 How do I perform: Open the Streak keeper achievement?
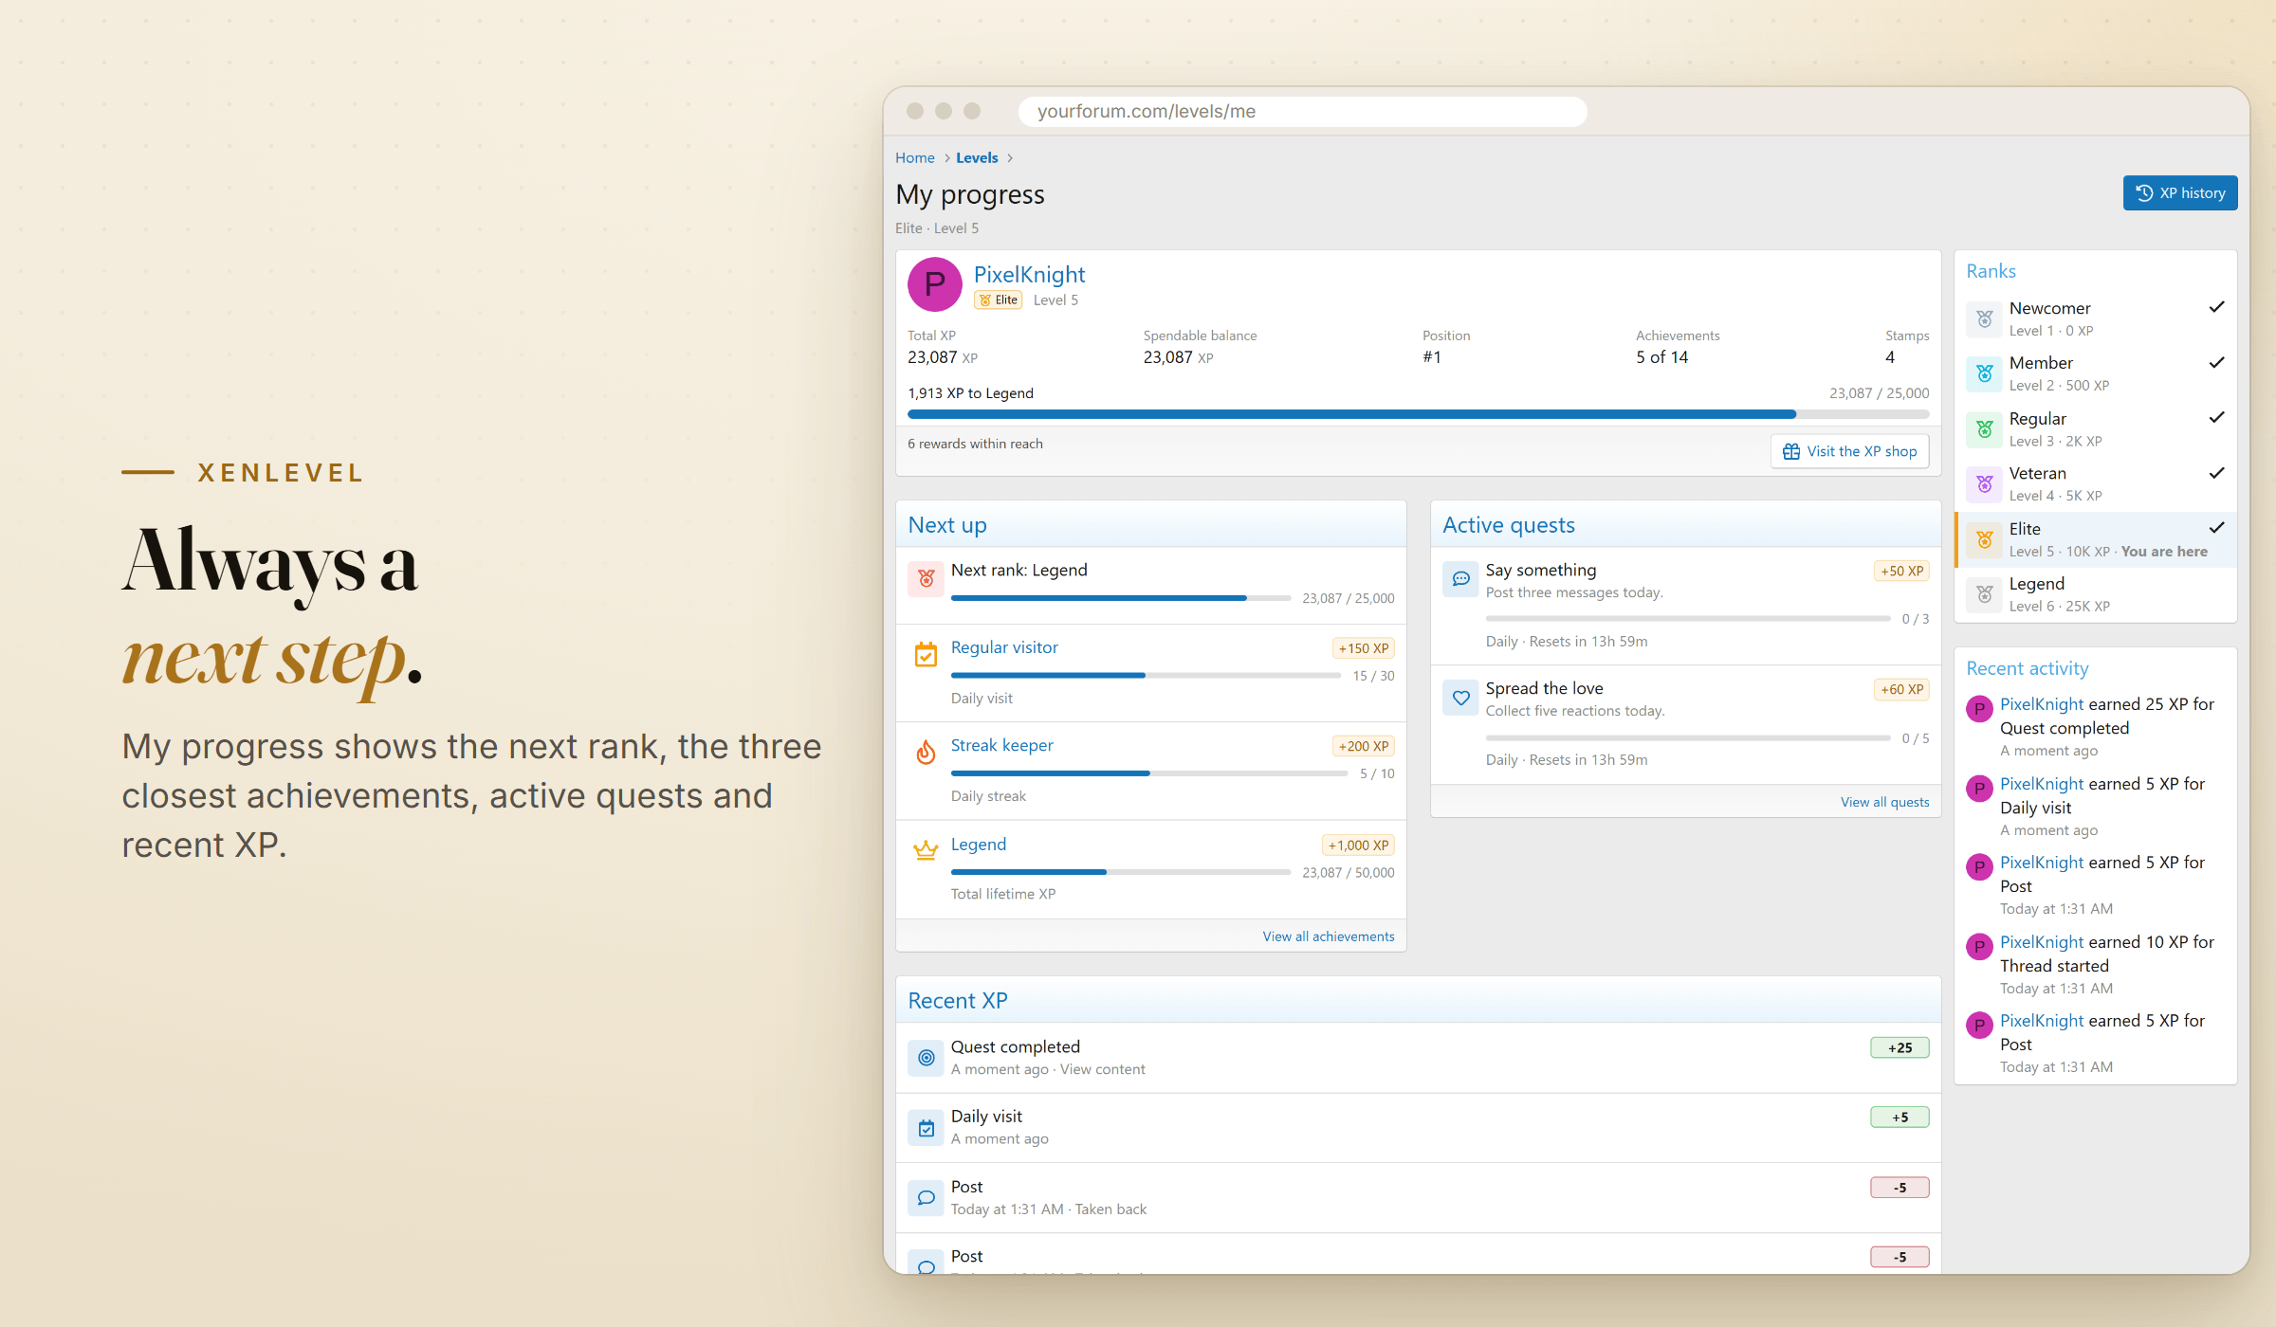click(1001, 745)
